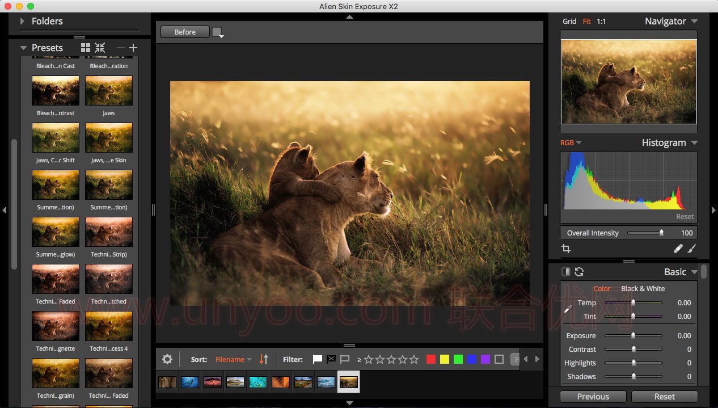718x408 pixels.
Task: Select the brush tool
Action: coord(691,249)
